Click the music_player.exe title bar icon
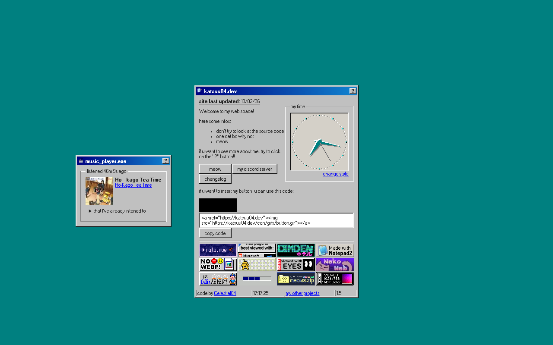Image resolution: width=553 pixels, height=345 pixels. (x=81, y=161)
